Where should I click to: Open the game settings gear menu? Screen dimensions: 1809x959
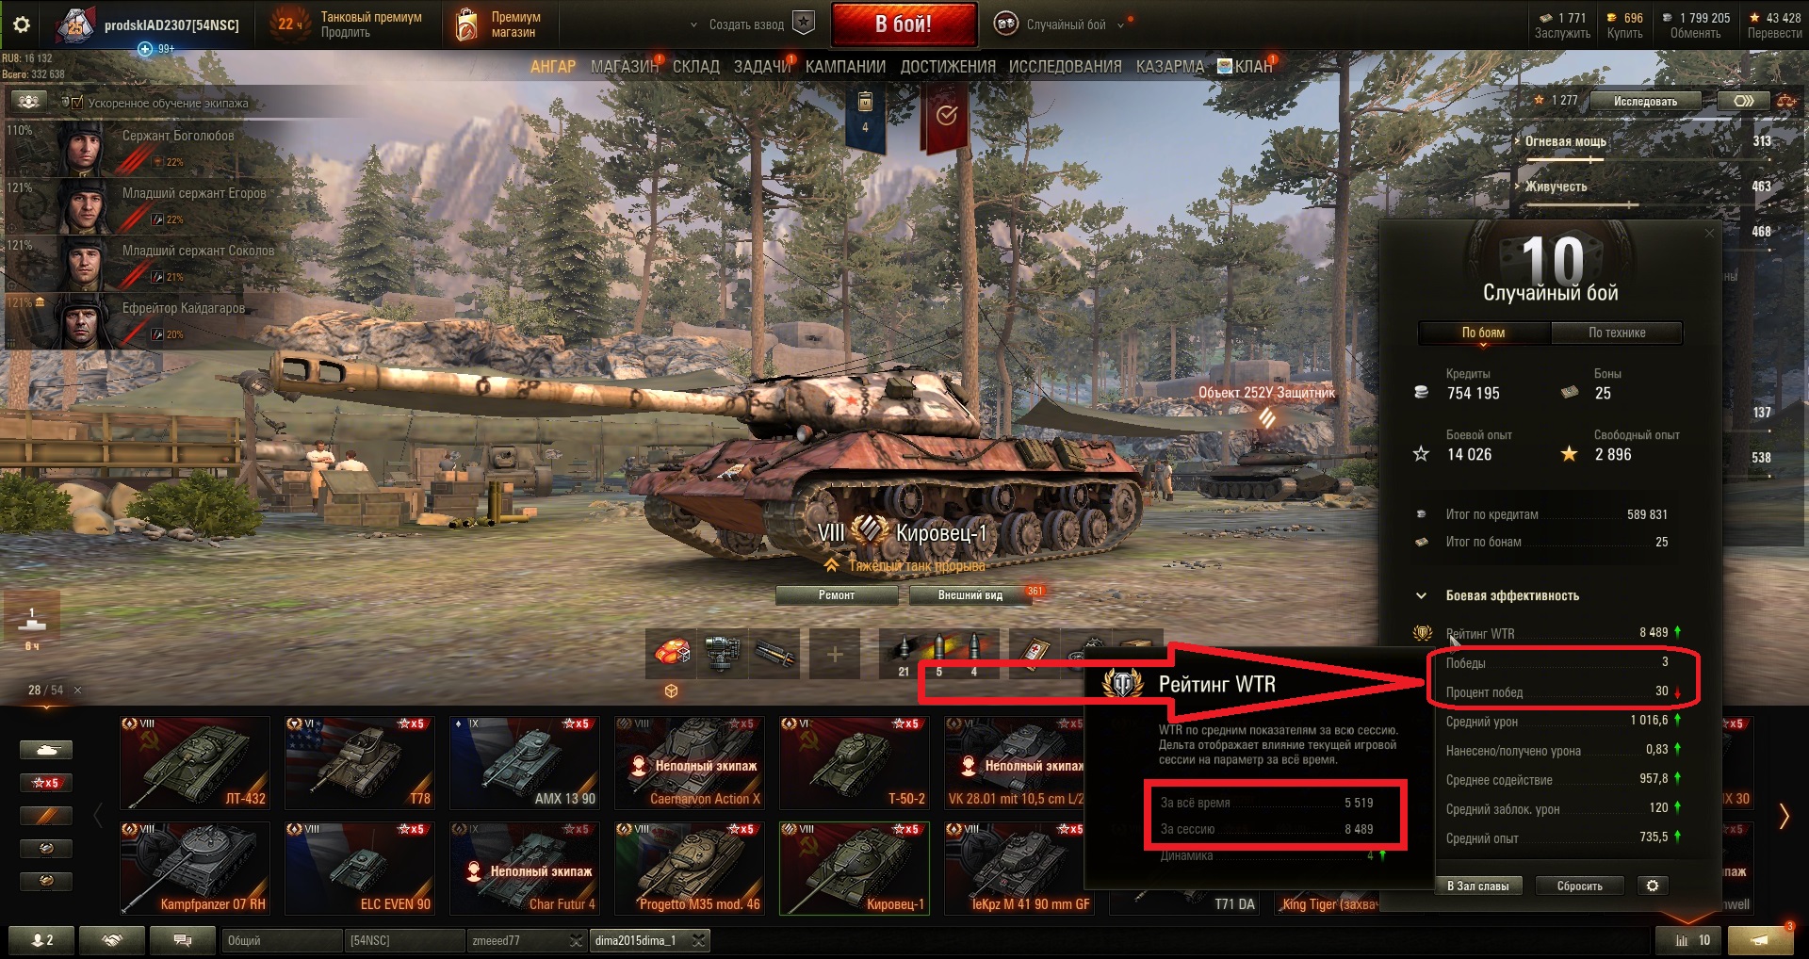(x=21, y=24)
